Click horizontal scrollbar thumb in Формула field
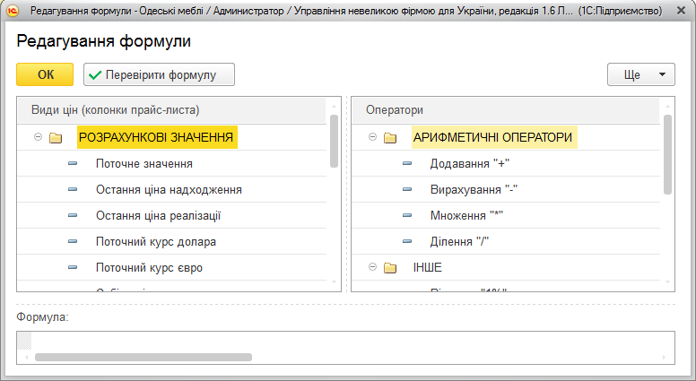Viewport: 696px width, 381px height. tap(144, 357)
